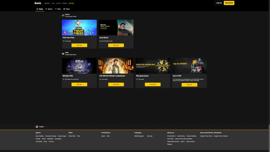Click the Online Slots footer link
The width and height of the screenshot is (270, 152).
72,136
